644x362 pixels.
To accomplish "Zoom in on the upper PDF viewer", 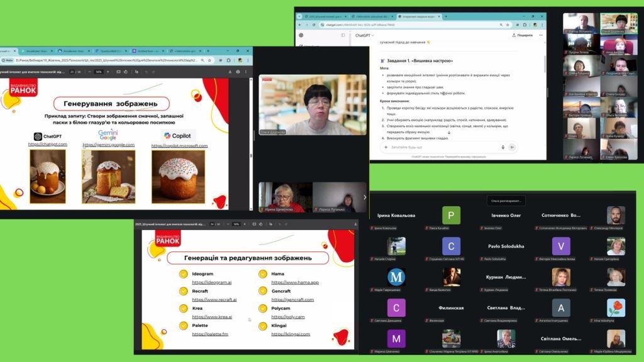I will click(x=108, y=72).
